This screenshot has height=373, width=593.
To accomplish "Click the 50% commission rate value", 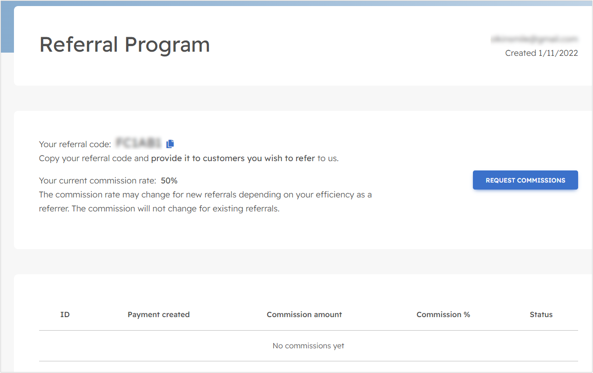I will tap(170, 180).
